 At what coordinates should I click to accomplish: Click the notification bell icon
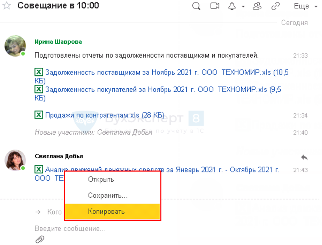[x=232, y=6]
